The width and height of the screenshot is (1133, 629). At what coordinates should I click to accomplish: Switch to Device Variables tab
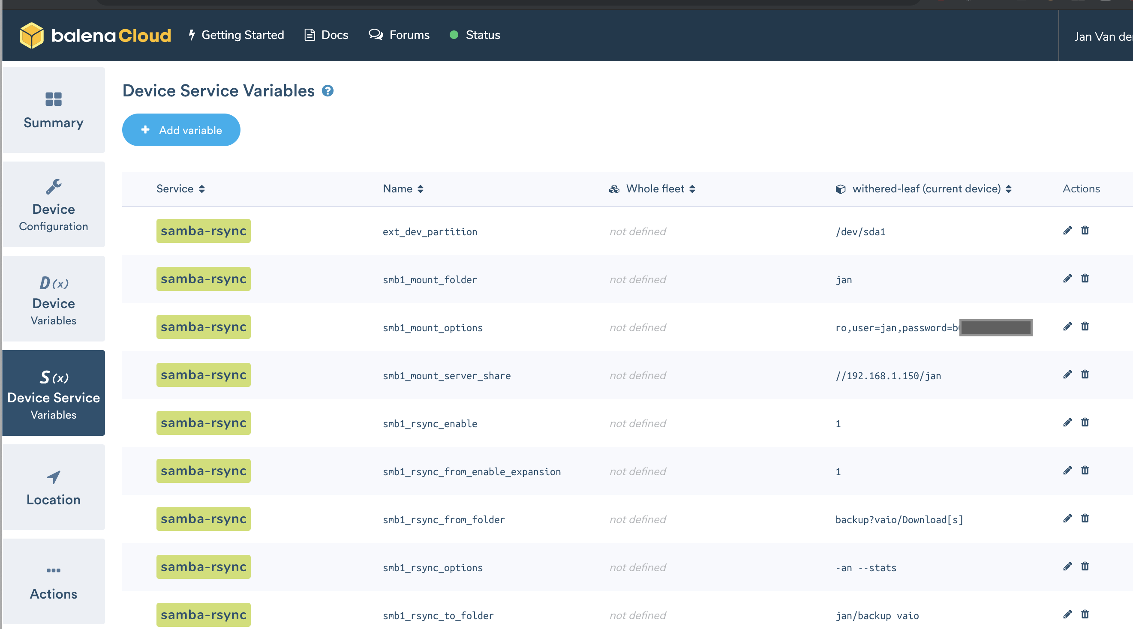tap(53, 299)
